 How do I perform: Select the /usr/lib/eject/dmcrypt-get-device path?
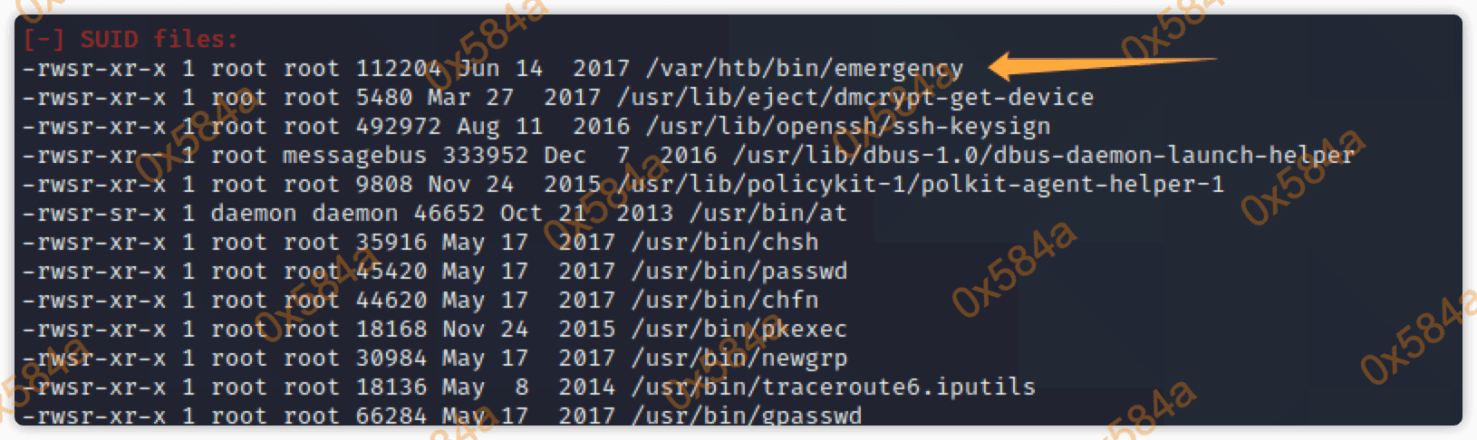point(854,98)
